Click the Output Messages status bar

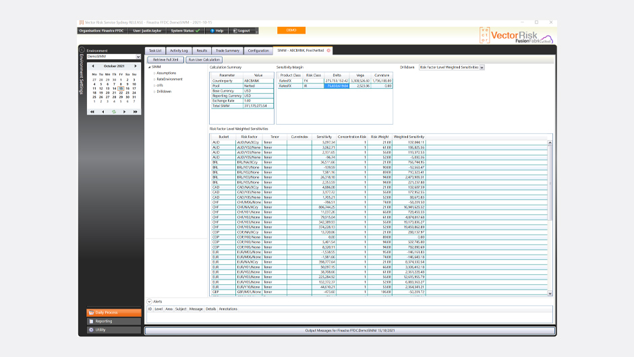click(x=350, y=331)
